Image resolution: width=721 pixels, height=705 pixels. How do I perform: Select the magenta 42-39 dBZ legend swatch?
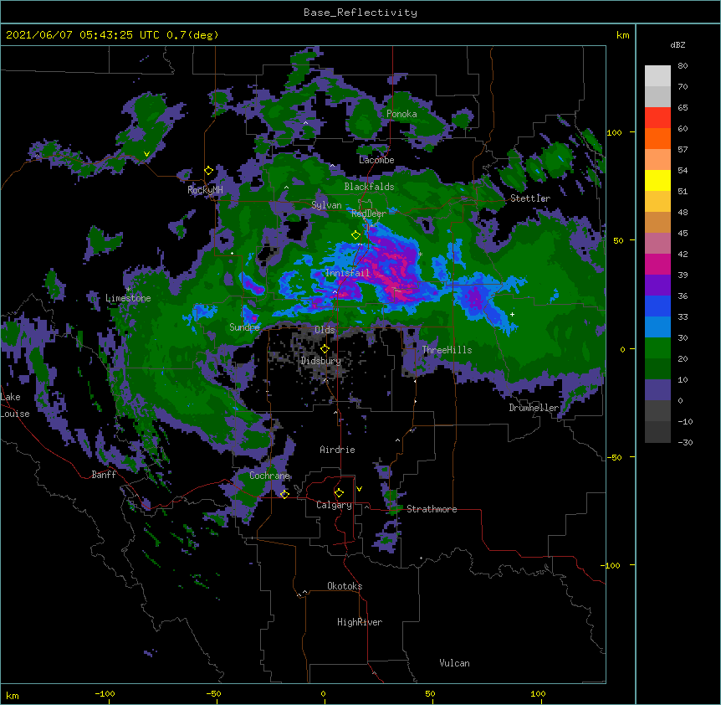(x=657, y=264)
